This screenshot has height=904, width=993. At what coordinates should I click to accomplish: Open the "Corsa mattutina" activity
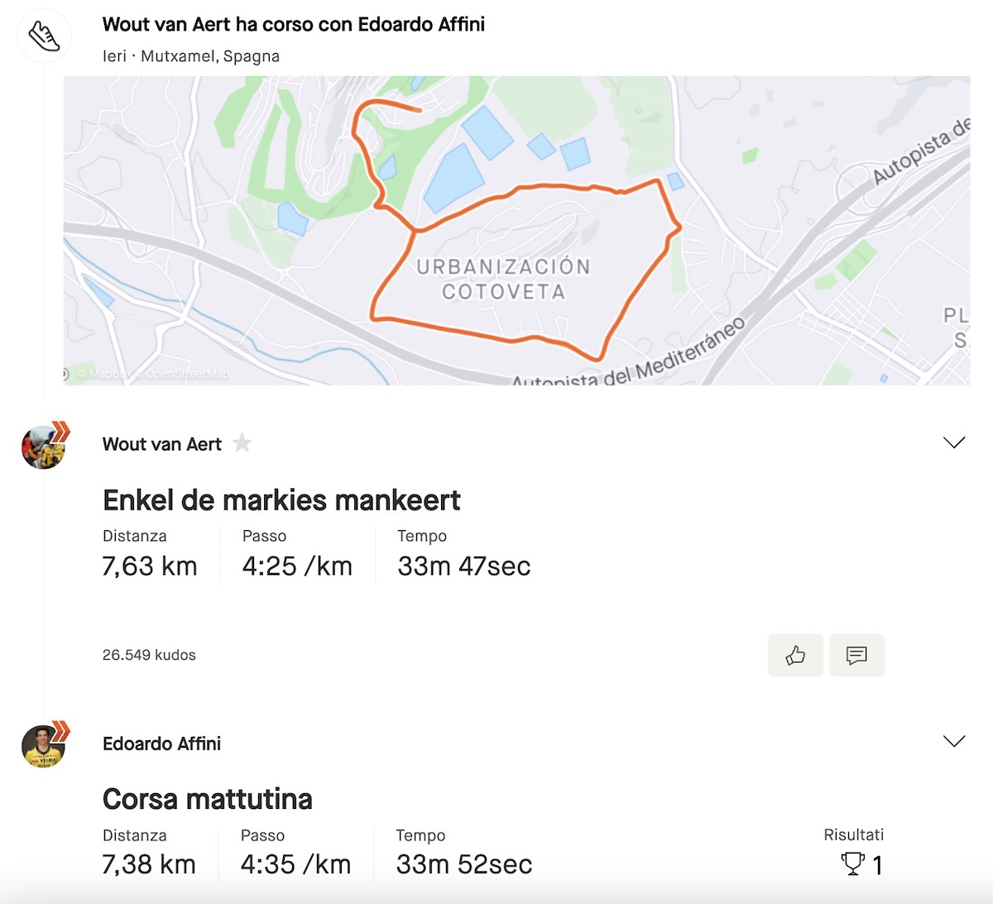[x=207, y=799]
